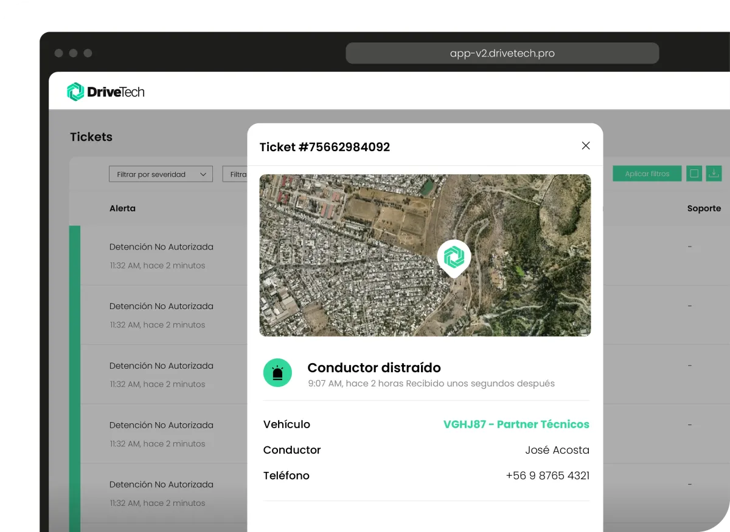730x532 pixels.
Task: Open the partially hidden Filtra dropdown
Action: 235,174
